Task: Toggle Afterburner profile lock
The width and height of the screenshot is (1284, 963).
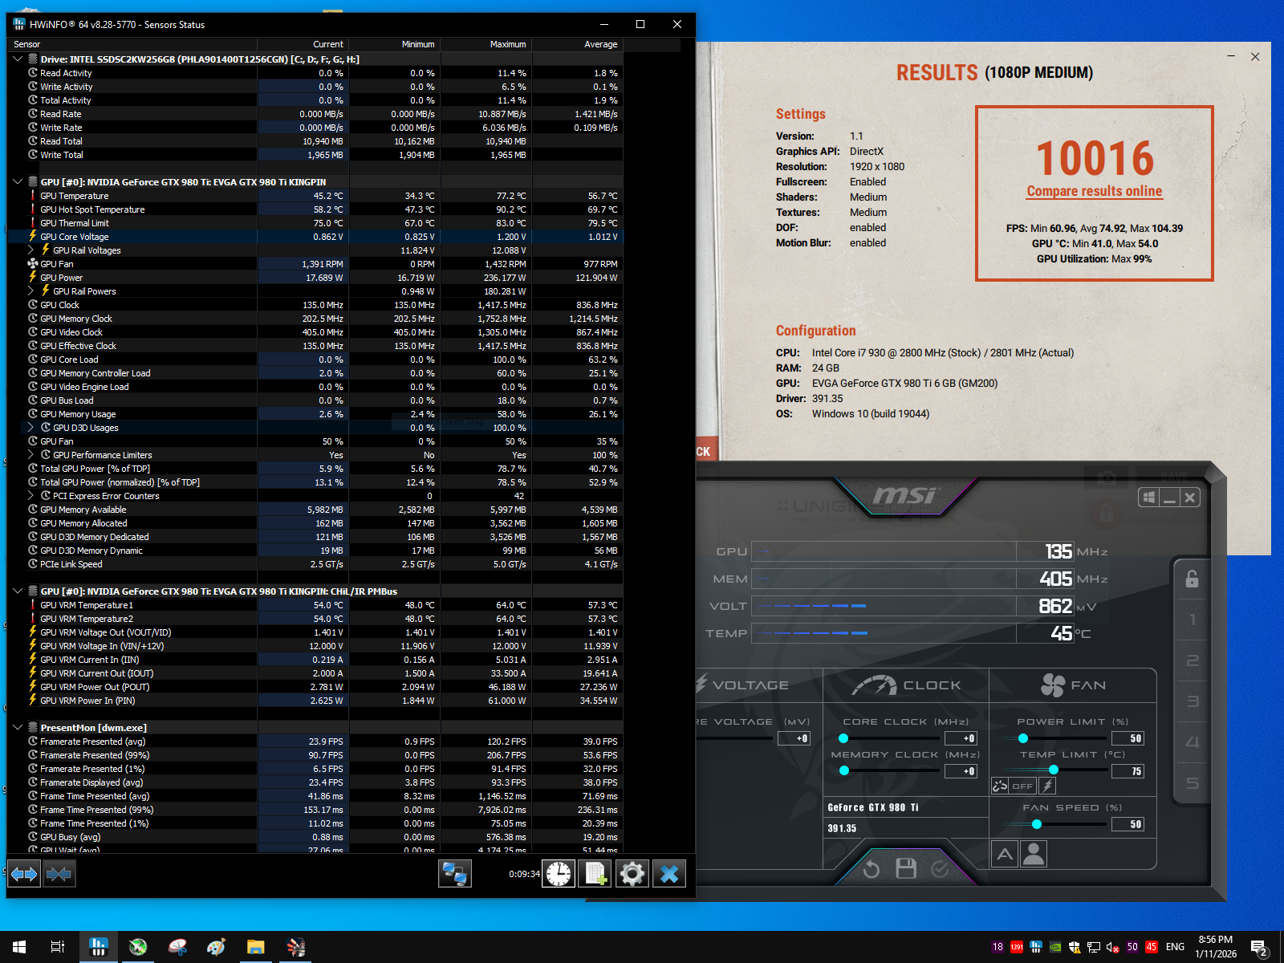Action: [1192, 579]
